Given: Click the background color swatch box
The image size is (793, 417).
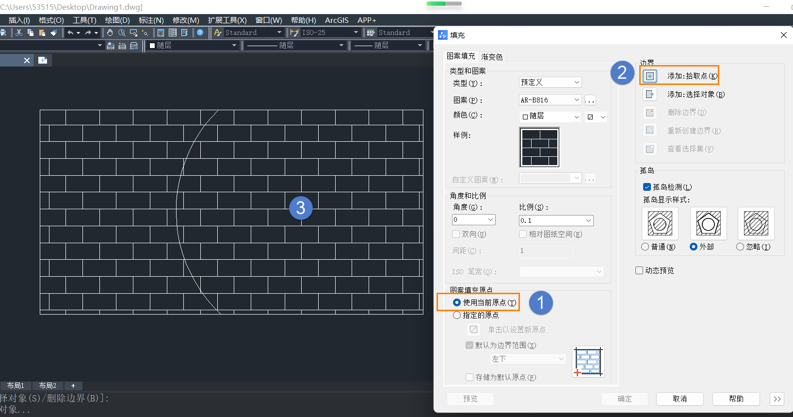Looking at the screenshot, I should click(x=590, y=117).
